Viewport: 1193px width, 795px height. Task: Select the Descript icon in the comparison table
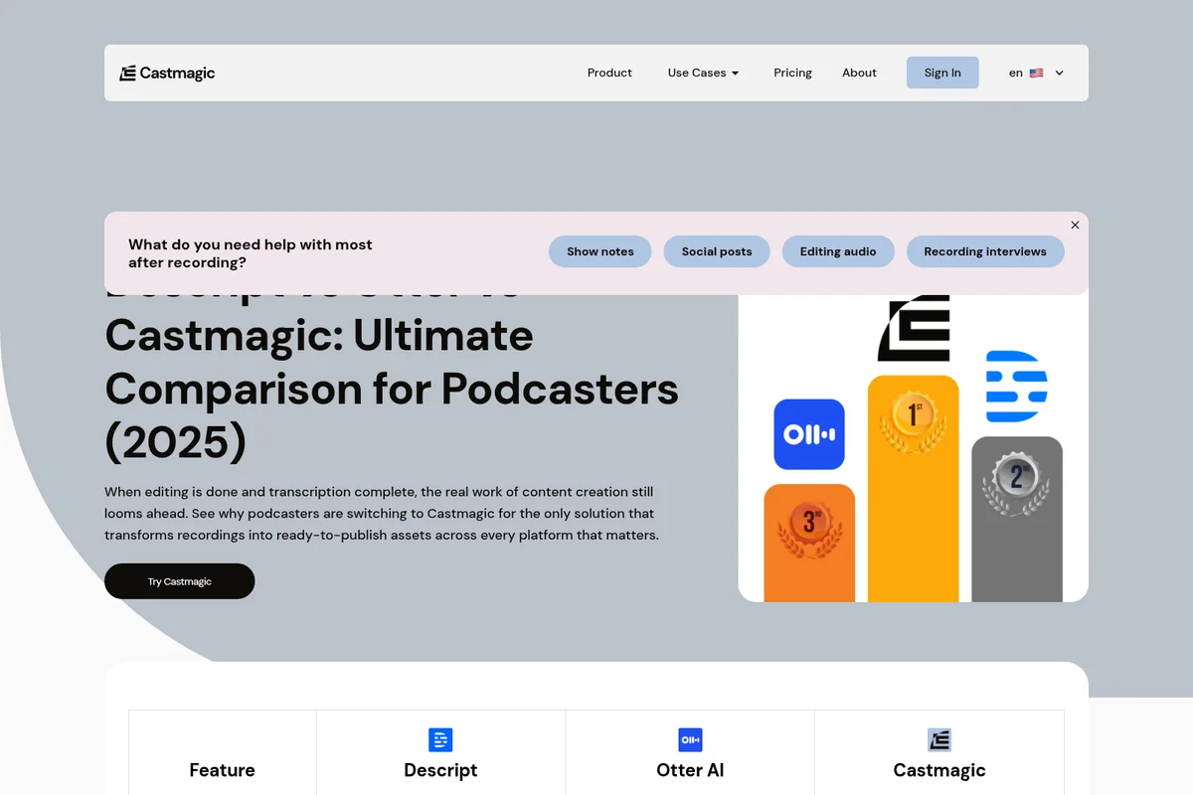pos(440,739)
